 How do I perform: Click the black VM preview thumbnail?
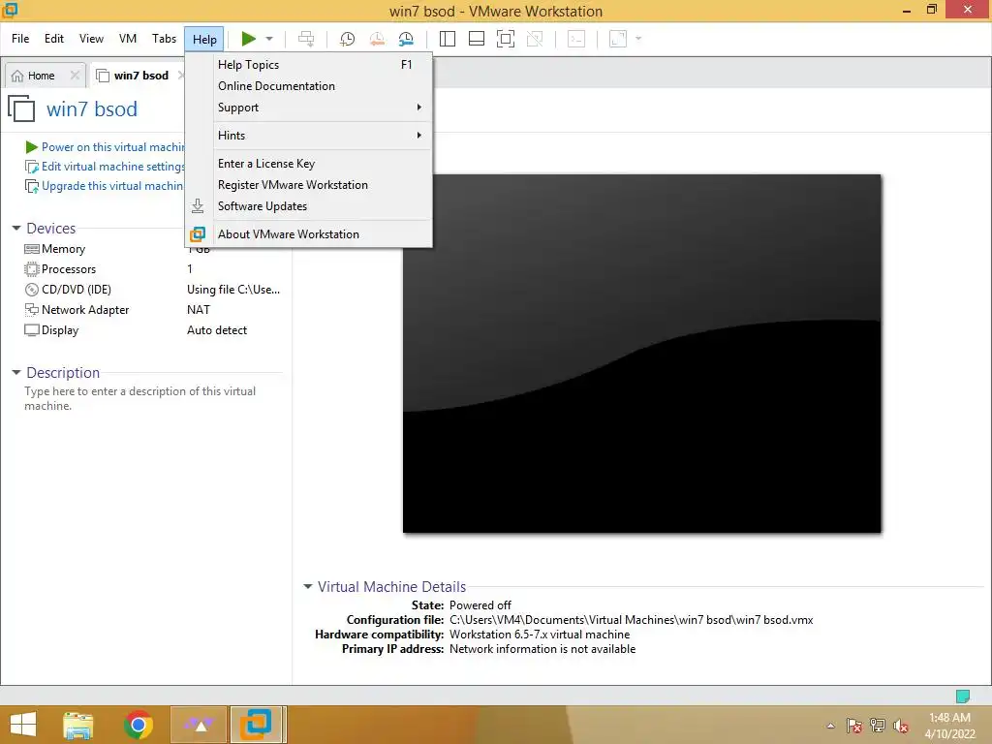tap(641, 354)
